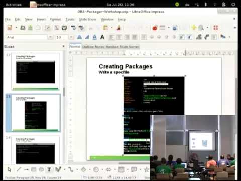Select slide 12 thumbnail in Slides panel

click(x=36, y=71)
